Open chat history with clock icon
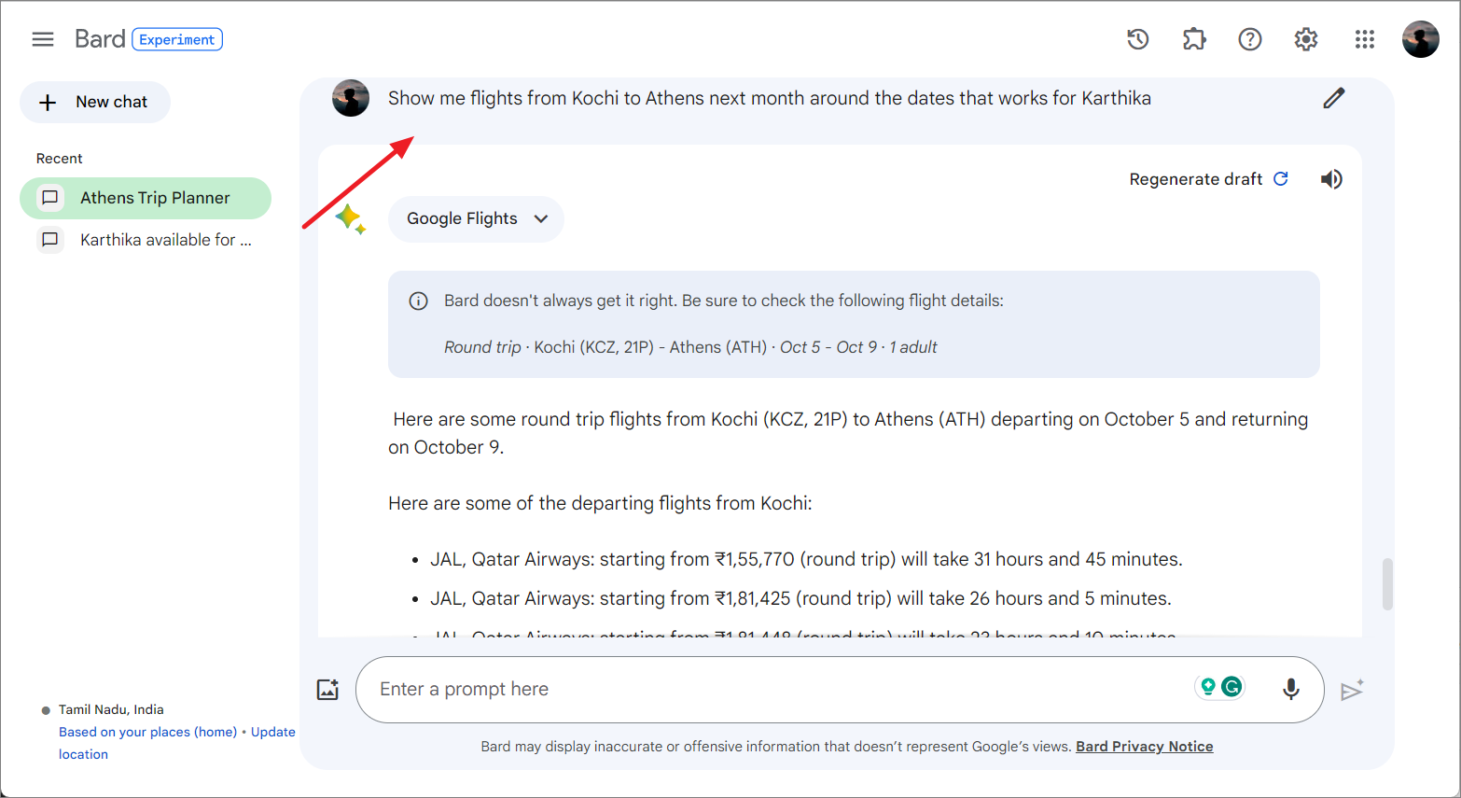Viewport: 1461px width, 798px height. point(1136,39)
